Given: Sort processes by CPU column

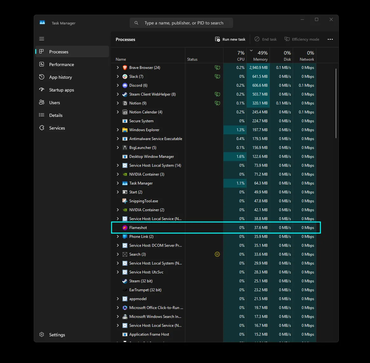Looking at the screenshot, I should click(235, 55).
